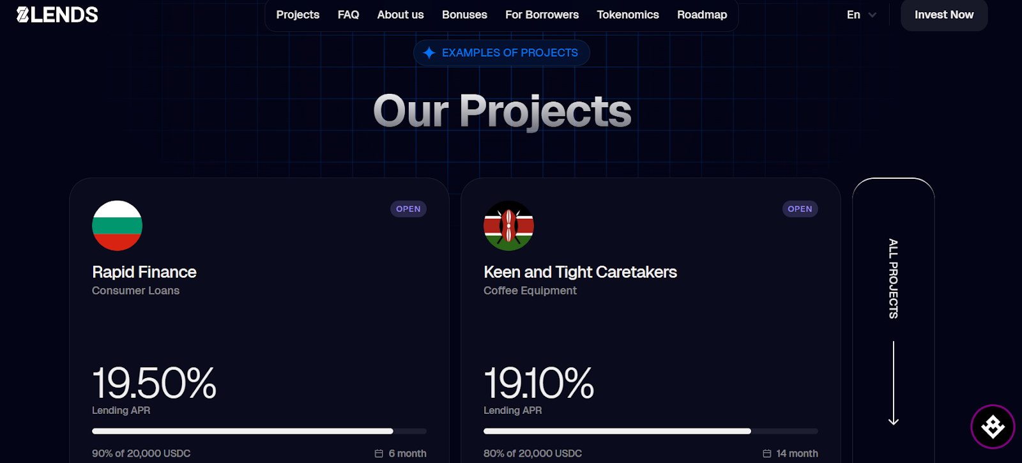
Task: Click the Rapid Finance funding progress bar
Action: click(259, 431)
